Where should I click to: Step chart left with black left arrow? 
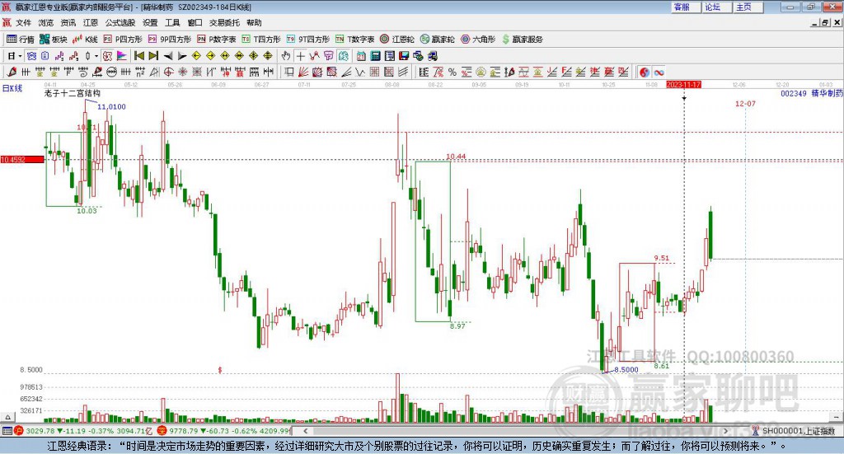[x=168, y=56]
